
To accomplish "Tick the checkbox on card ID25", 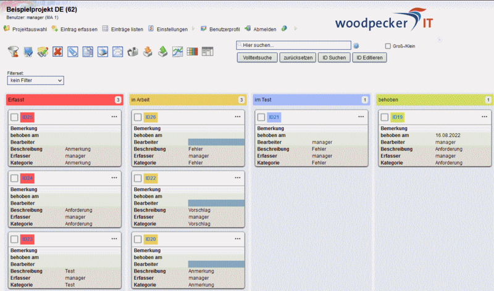I will click(15, 117).
